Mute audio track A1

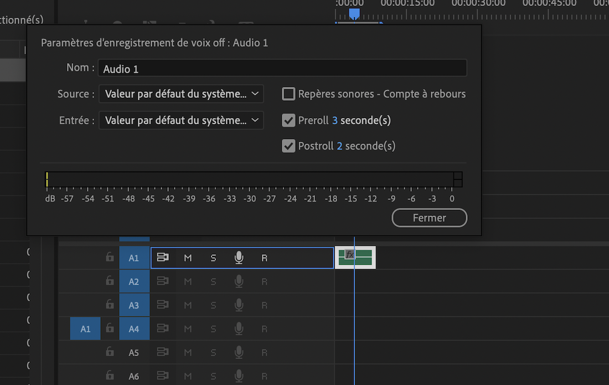pos(188,258)
